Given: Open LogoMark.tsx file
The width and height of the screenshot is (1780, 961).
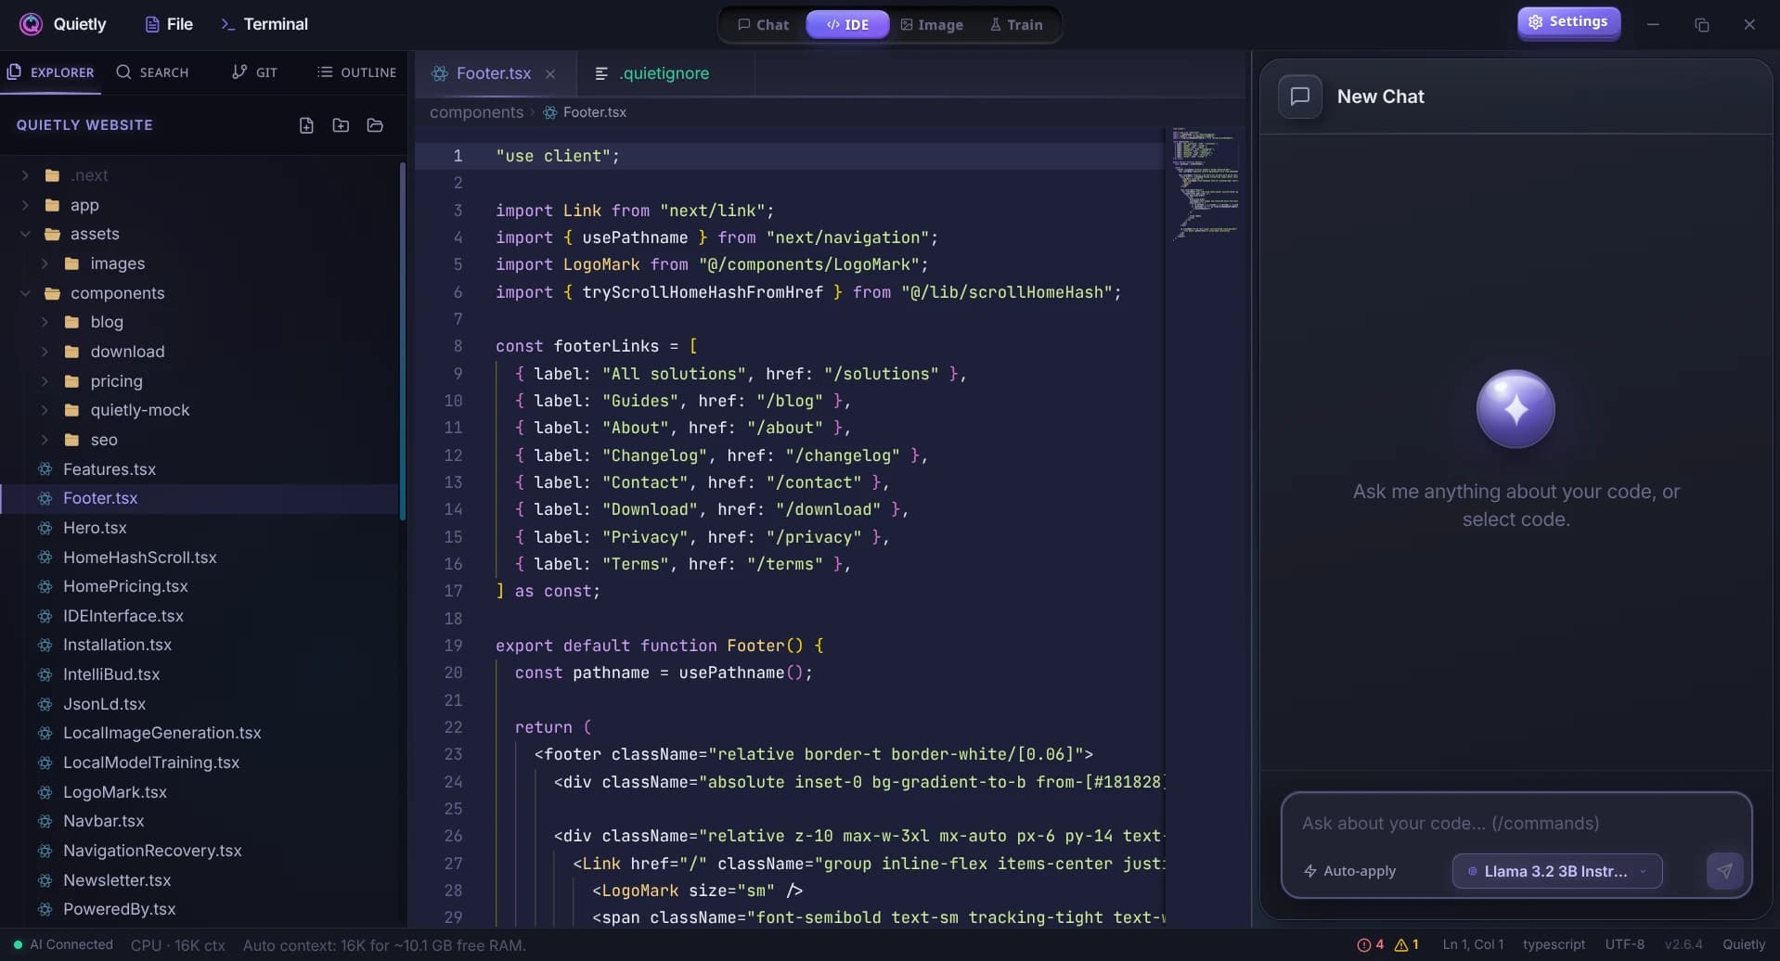Looking at the screenshot, I should tap(200, 792).
